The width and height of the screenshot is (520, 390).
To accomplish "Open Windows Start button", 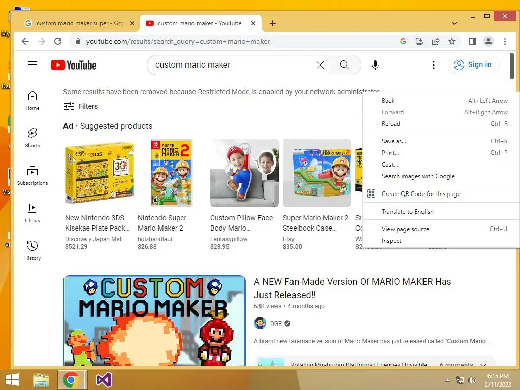I will click(12, 380).
